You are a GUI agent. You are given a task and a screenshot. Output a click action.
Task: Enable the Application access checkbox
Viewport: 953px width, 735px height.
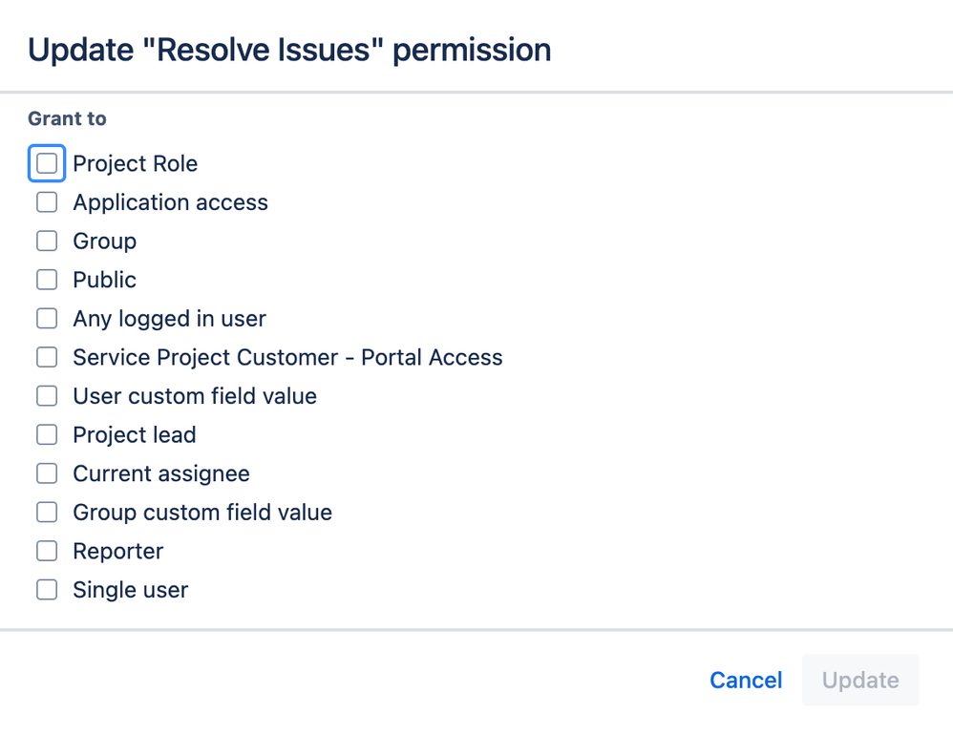47,202
